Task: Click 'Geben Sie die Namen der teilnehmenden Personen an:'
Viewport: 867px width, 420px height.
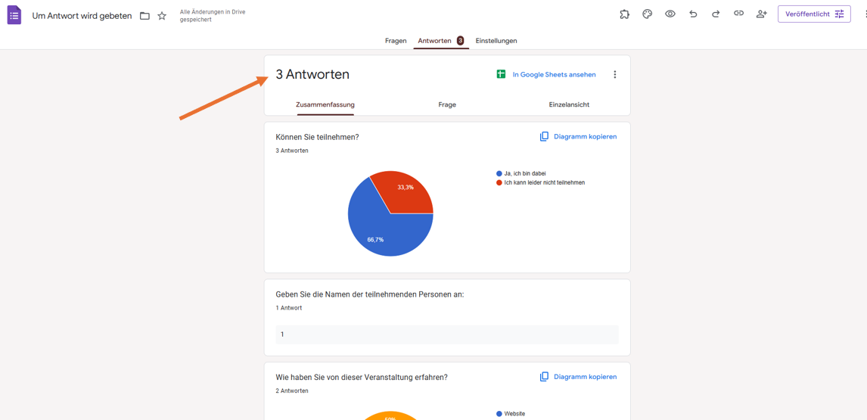Action: click(370, 294)
